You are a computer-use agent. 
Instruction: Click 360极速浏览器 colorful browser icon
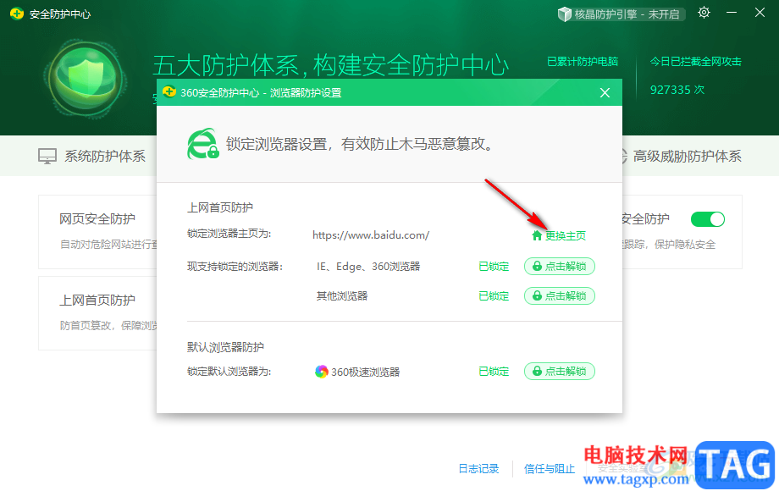322,372
